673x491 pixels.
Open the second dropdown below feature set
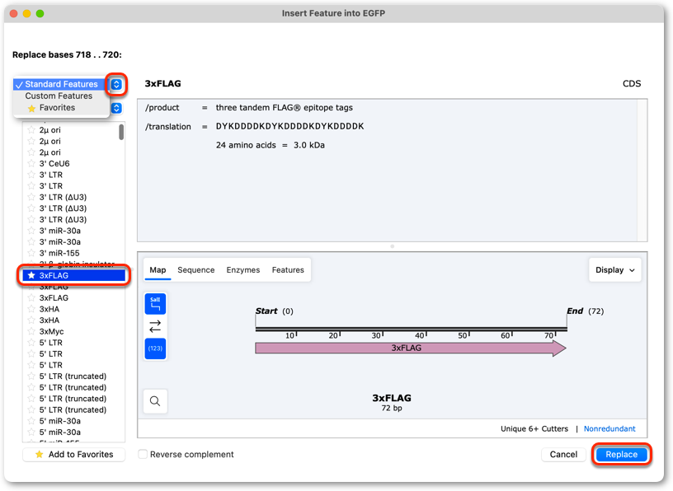tap(116, 108)
